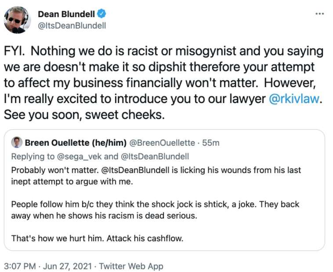This screenshot has width=333, height=272.
Task: Click 'See you soon, sweet cheeks' text
Action: (x=84, y=115)
